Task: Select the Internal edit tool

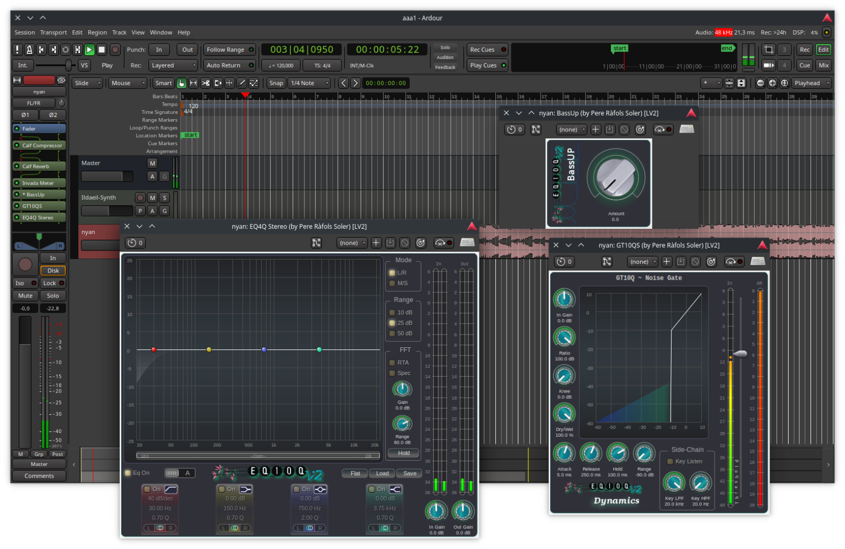Action: 254,83
